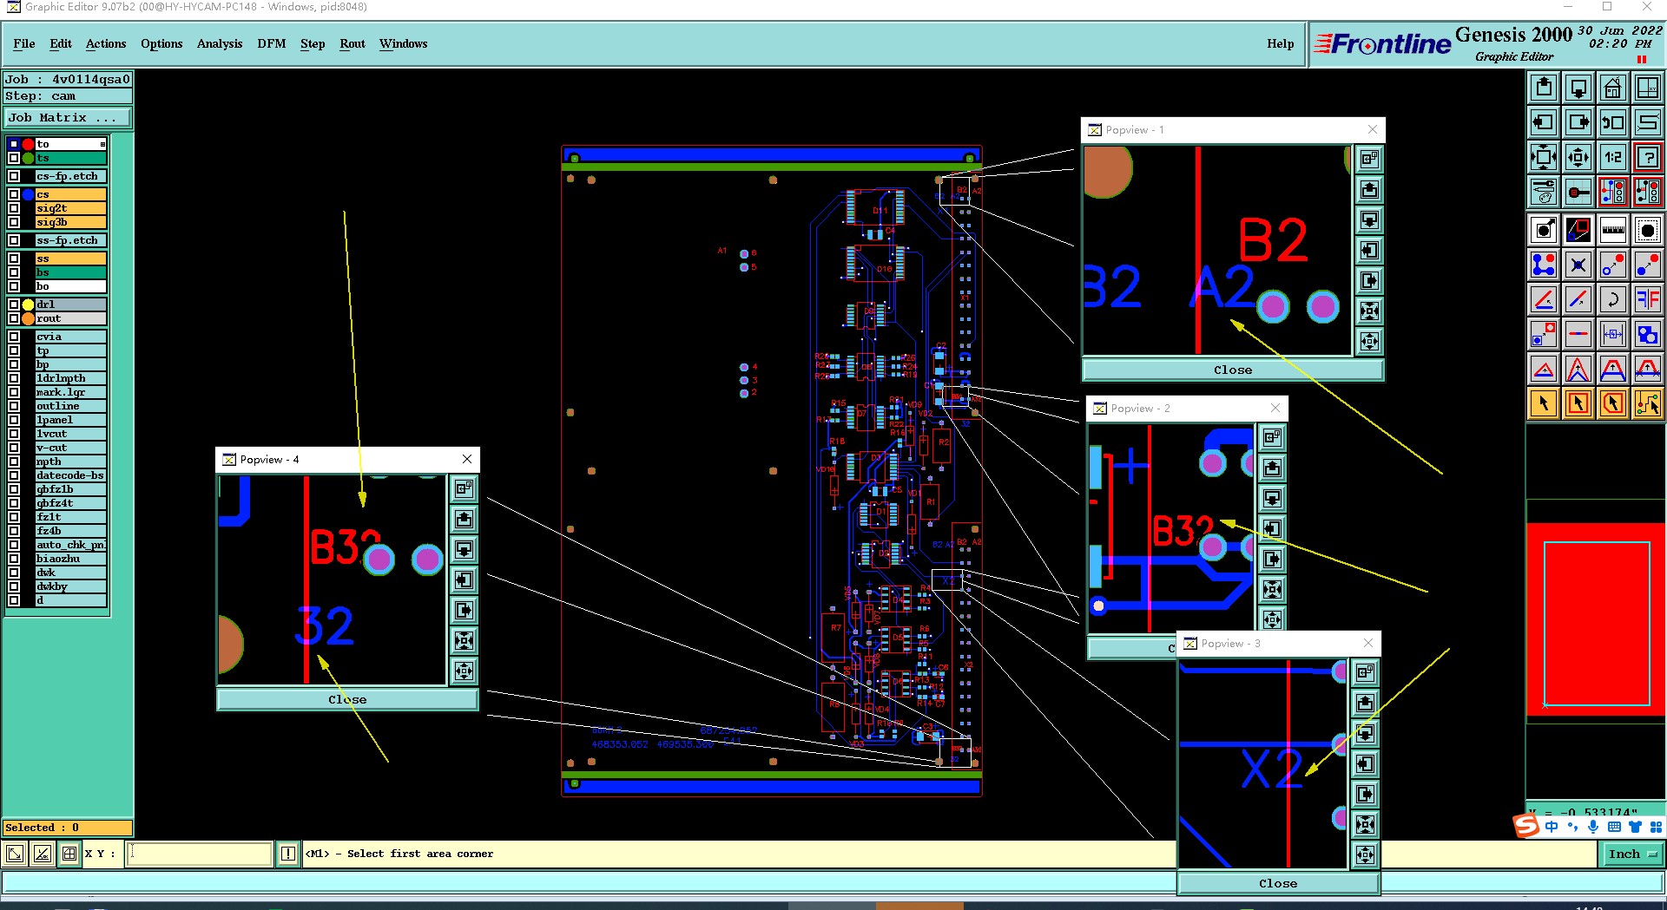Click pan up icon in Popview - 1
Image resolution: width=1667 pixels, height=910 pixels.
pos(1369,190)
